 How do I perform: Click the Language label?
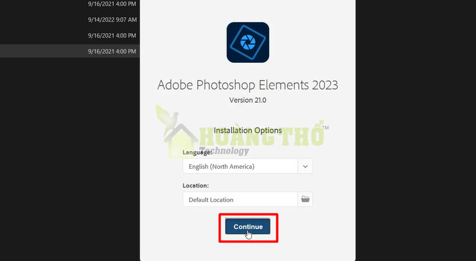click(x=197, y=153)
